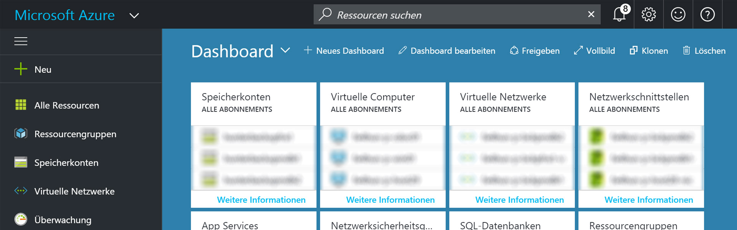Click the green plus Neu icon
Viewport: 737px width, 230px height.
(x=21, y=69)
